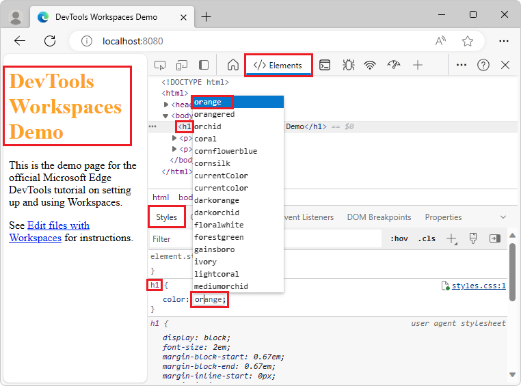Select the html opening tag node
Screen dimensions: 521x386
[x=175, y=93]
